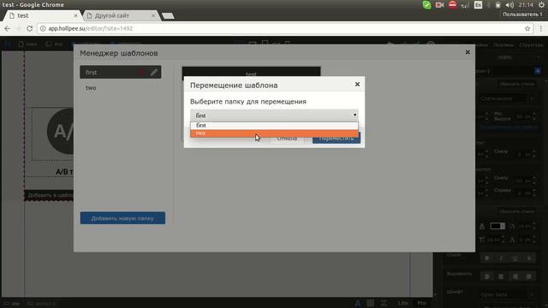Toggle bold text style in editor panel
The image size is (548, 308).
(487, 258)
